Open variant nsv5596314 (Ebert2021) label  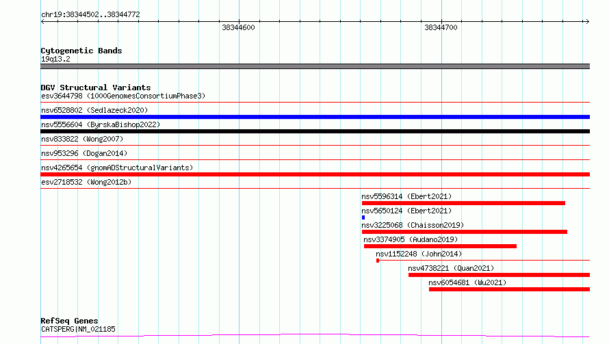pos(406,196)
